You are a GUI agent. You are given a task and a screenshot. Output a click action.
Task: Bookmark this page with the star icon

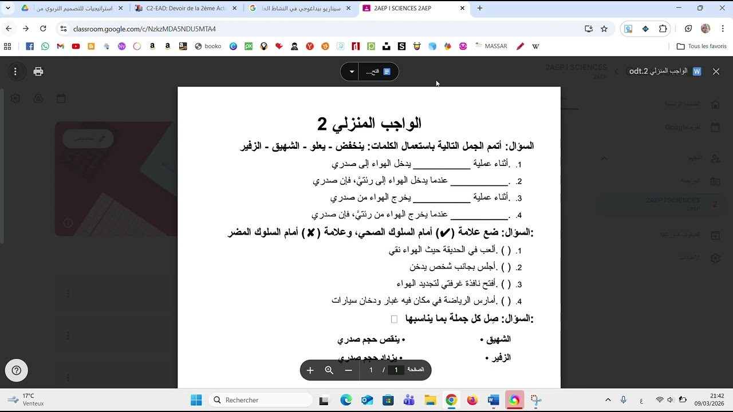[604, 29]
